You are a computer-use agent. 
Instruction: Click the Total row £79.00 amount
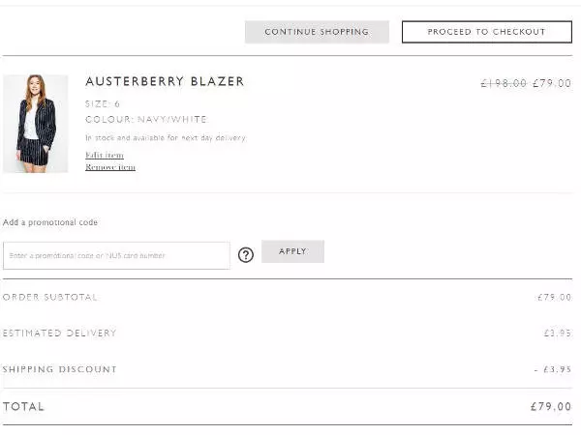pyautogui.click(x=550, y=407)
